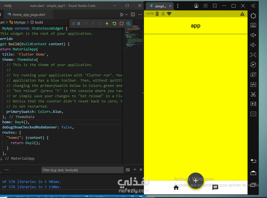Click the green restart debug icon
This screenshot has height=198, width=267.
click(114, 24)
